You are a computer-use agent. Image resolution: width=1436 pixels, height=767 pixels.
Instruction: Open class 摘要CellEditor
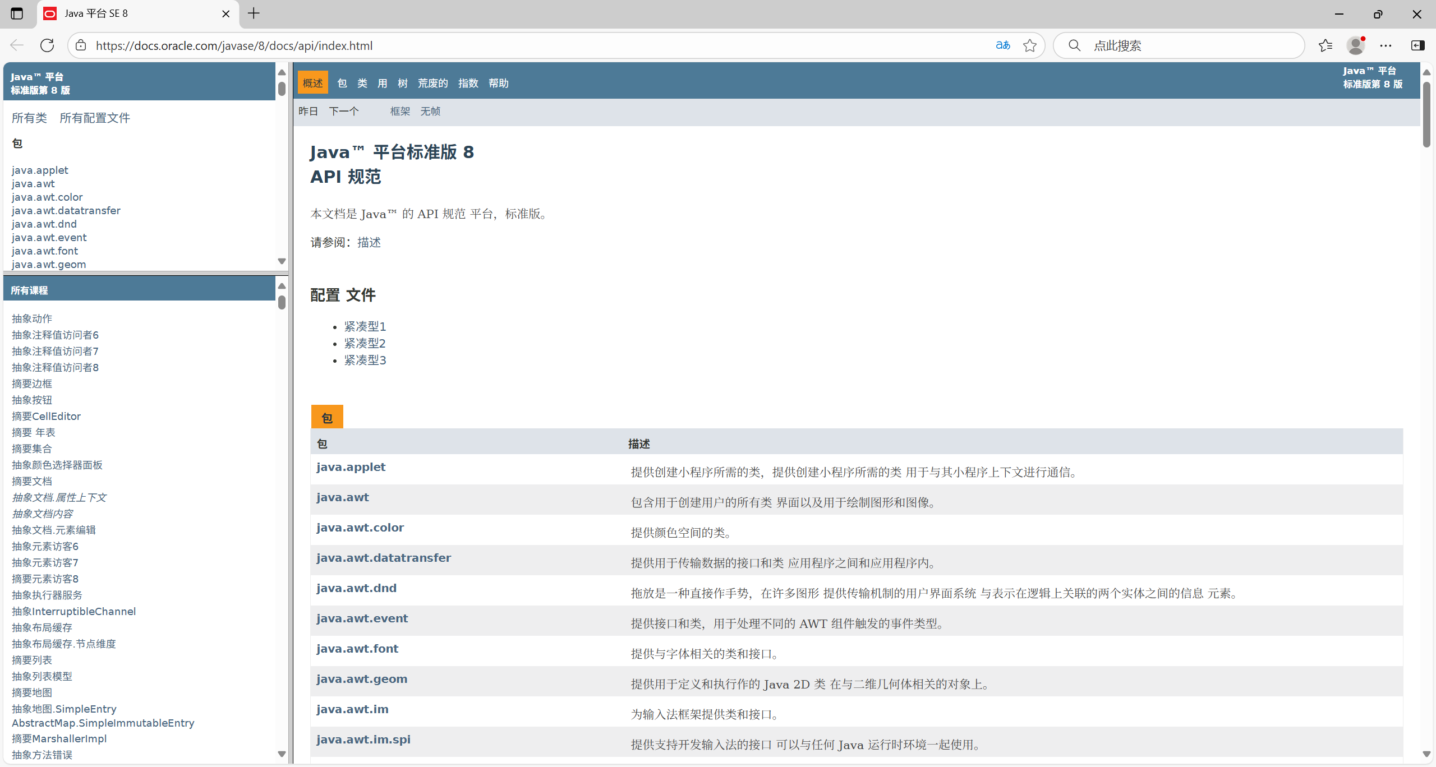tap(46, 416)
